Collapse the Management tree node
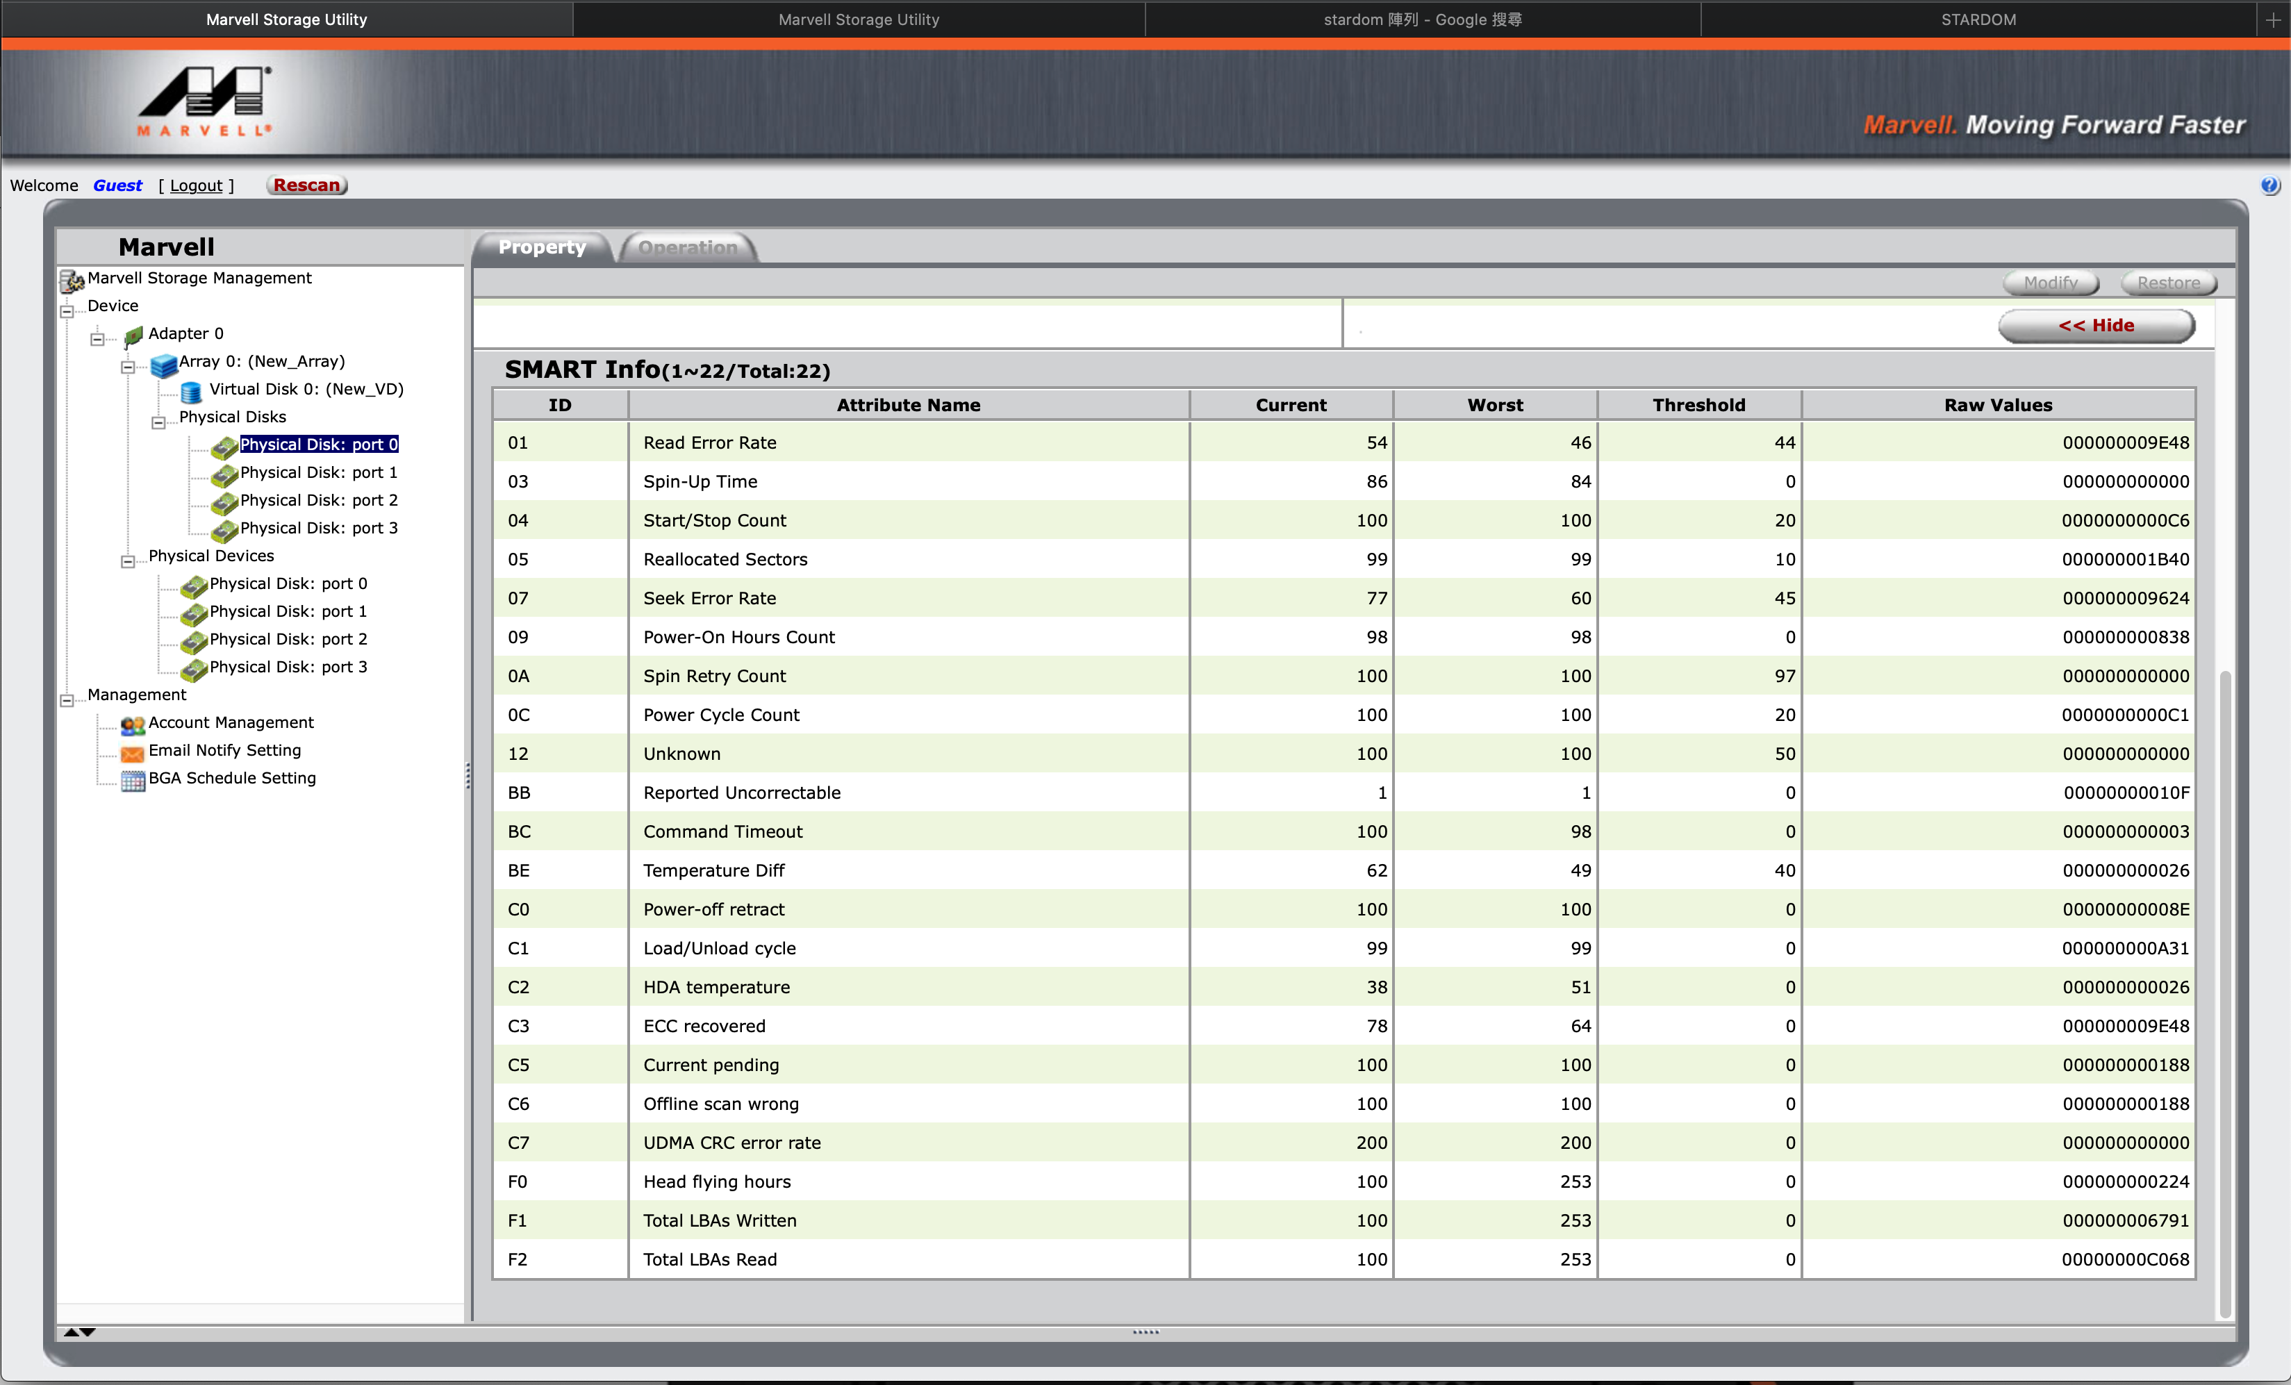The image size is (2291, 1385). click(x=67, y=701)
